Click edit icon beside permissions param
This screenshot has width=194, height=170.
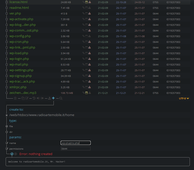[x=7, y=149]
